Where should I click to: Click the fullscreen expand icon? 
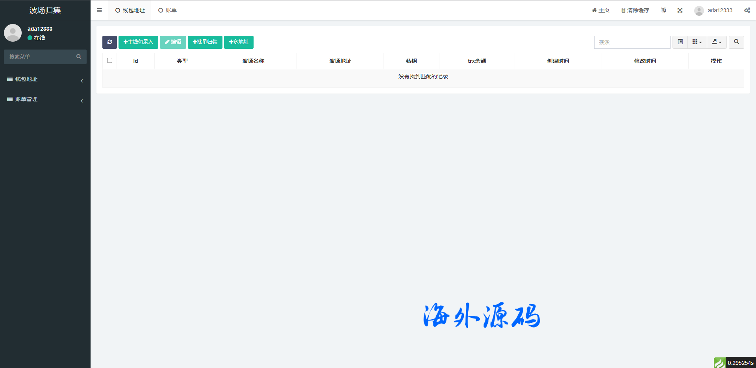(x=680, y=10)
